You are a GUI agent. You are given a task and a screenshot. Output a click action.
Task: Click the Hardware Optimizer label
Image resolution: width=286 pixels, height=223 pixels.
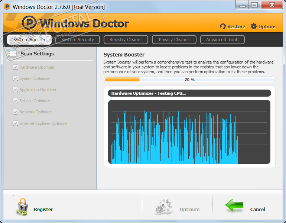37,67
